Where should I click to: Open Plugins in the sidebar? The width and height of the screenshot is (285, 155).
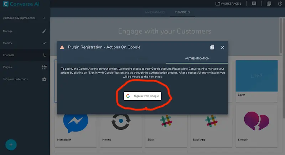click(x=25, y=67)
